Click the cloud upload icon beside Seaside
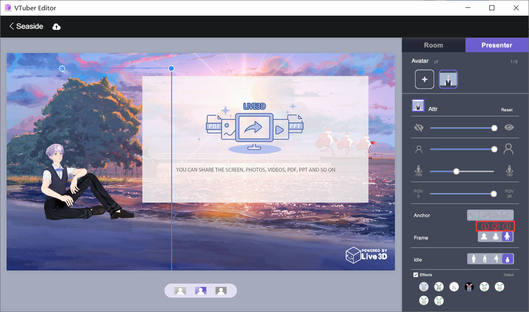The image size is (529, 312). pos(57,26)
